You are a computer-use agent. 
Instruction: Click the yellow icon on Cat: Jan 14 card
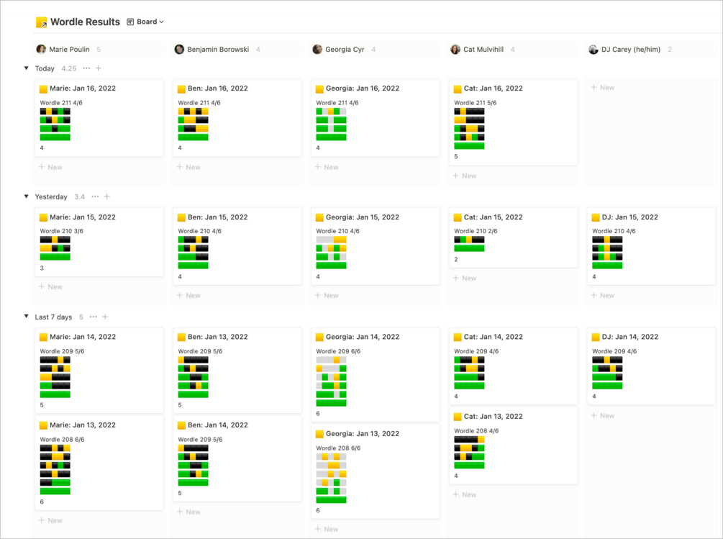[458, 337]
